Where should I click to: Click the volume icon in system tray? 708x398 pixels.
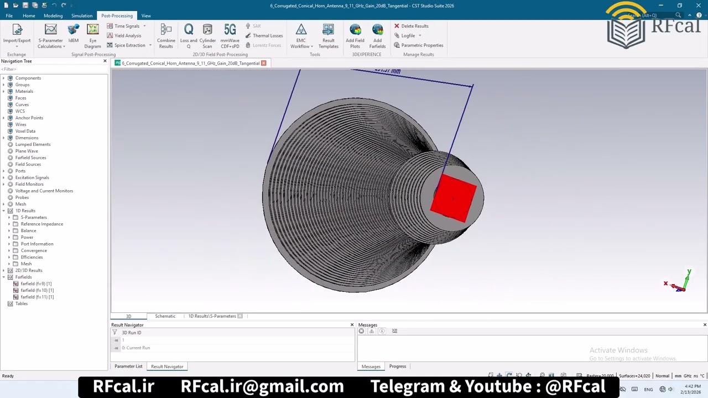pos(670,389)
